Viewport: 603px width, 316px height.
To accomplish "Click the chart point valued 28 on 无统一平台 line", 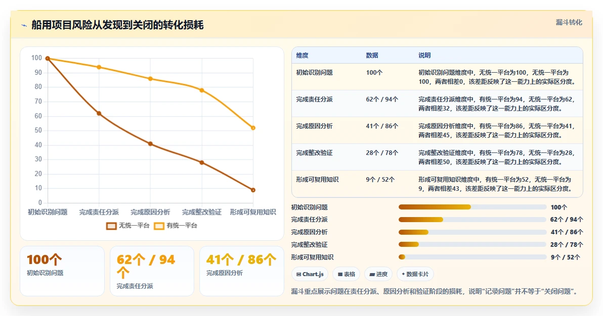I will [201, 163].
